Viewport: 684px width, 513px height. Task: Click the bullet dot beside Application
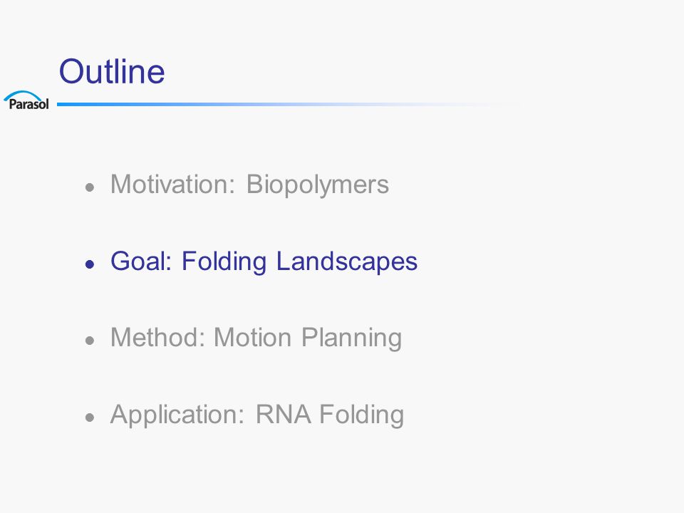click(x=90, y=418)
